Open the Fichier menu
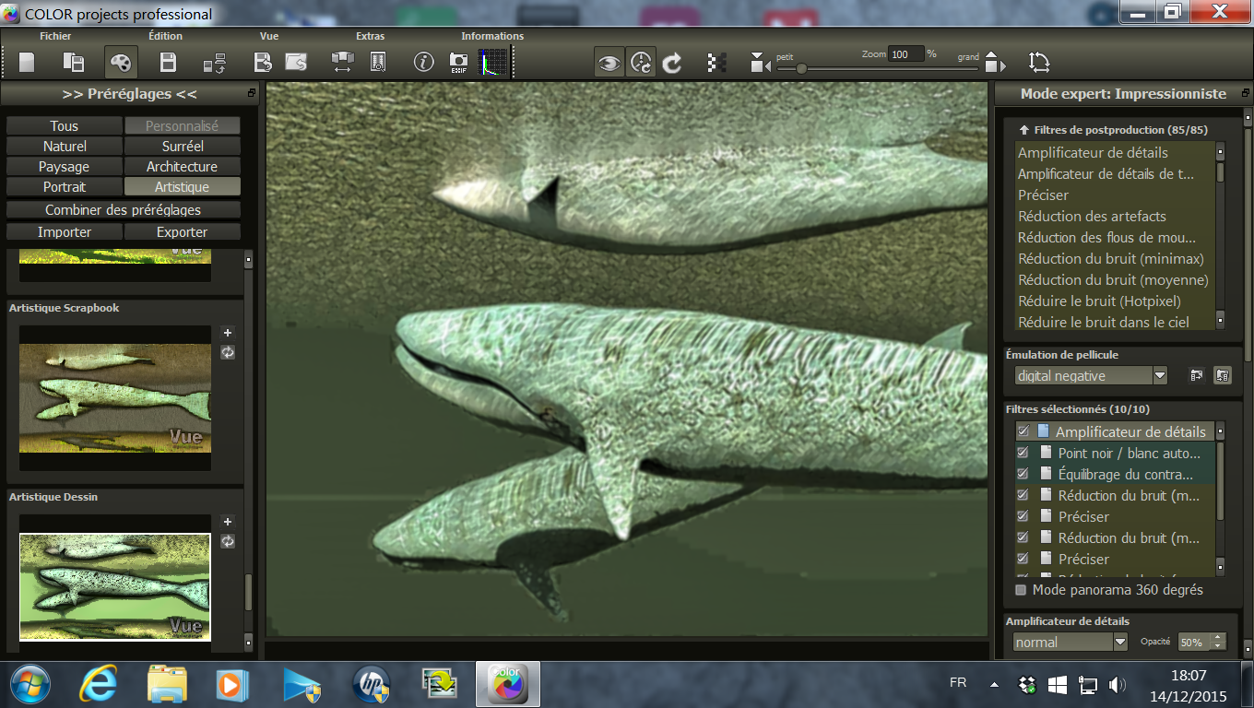This screenshot has height=708, width=1254. point(55,36)
